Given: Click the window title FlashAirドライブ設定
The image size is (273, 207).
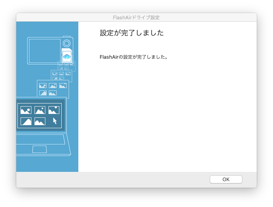Looking at the screenshot, I should (x=136, y=17).
